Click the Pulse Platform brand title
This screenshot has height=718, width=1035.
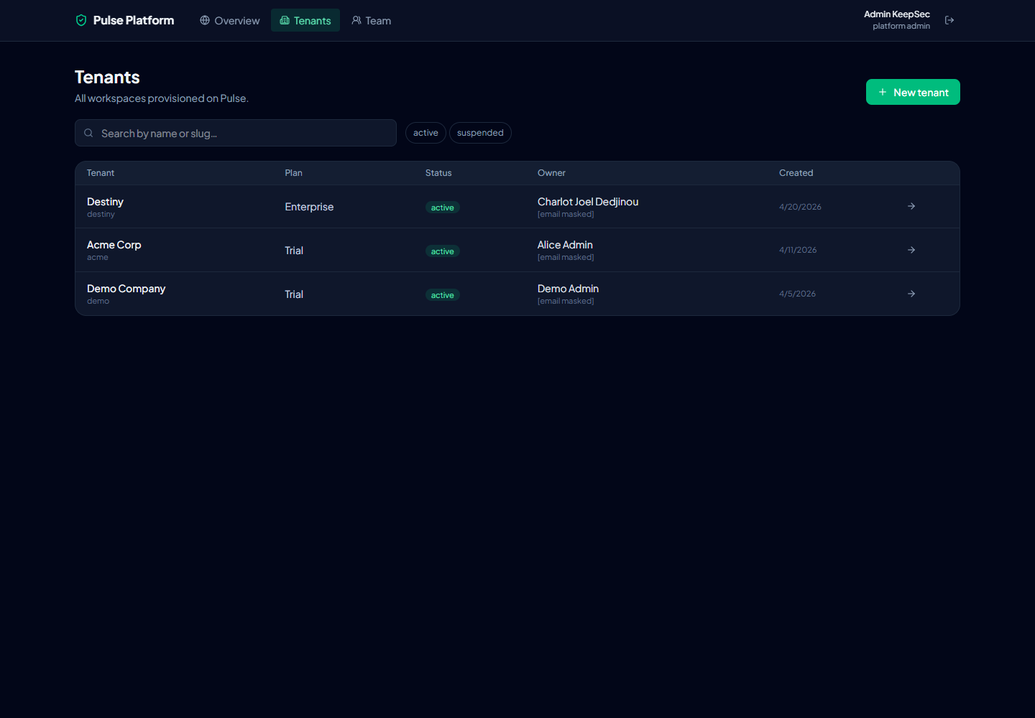134,20
